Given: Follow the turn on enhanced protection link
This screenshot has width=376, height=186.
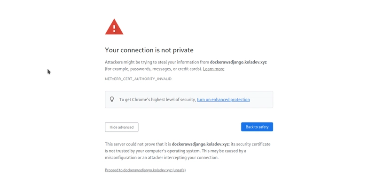Looking at the screenshot, I should click(223, 99).
